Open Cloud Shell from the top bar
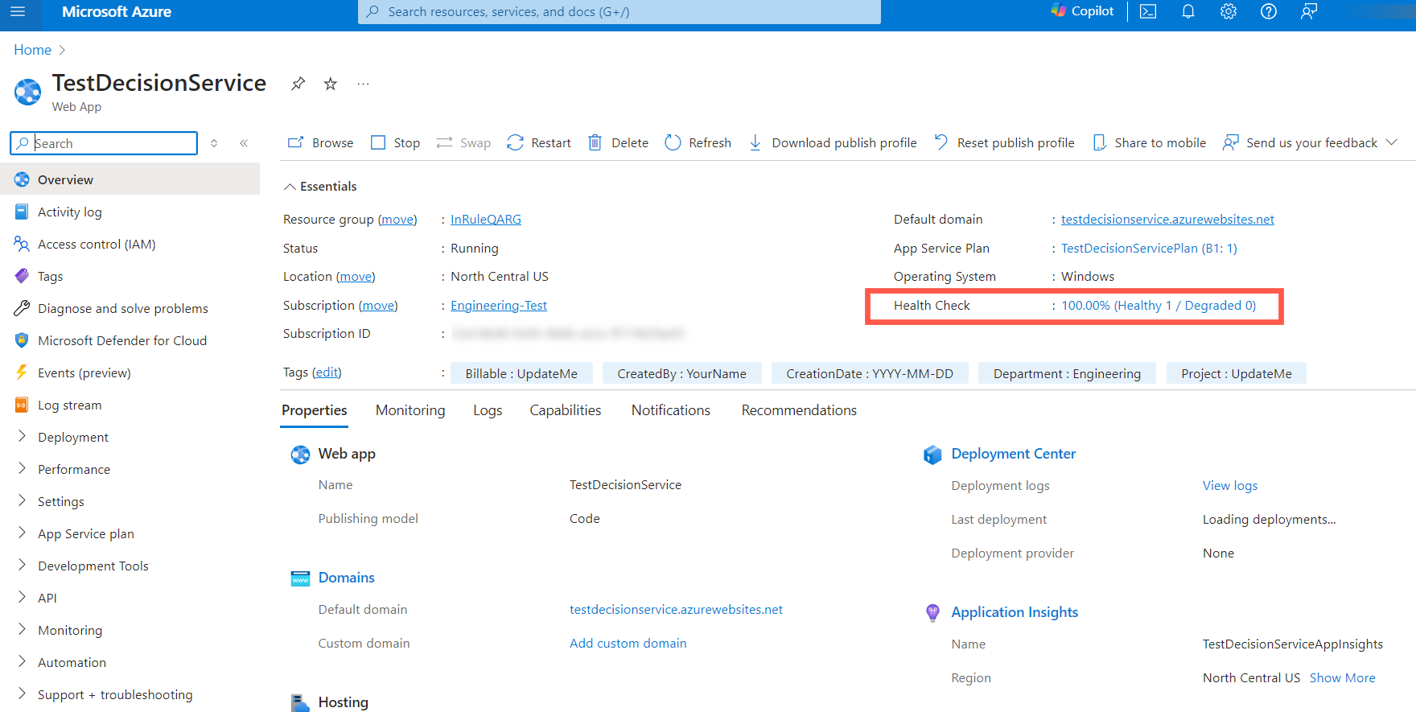 point(1148,12)
